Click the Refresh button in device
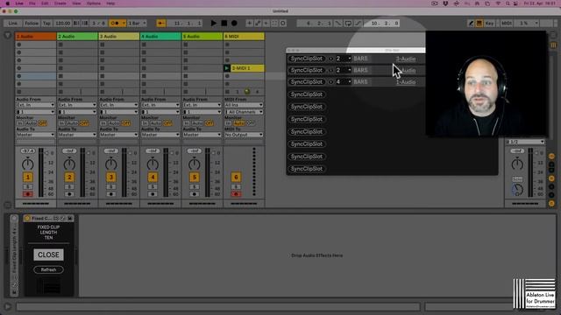Image resolution: width=561 pixels, height=315 pixels. click(x=49, y=269)
